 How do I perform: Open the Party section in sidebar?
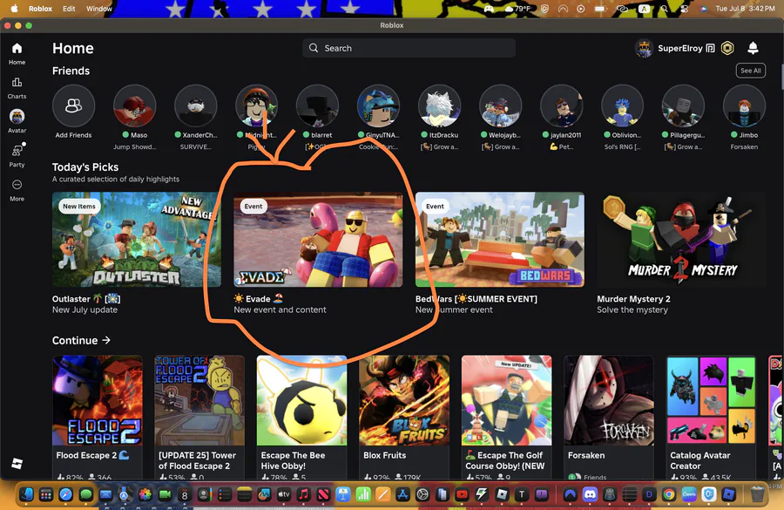pos(17,155)
